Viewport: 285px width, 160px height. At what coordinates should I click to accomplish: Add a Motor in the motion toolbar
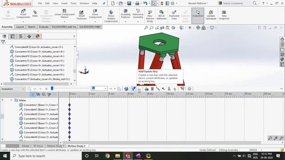click(x=147, y=89)
